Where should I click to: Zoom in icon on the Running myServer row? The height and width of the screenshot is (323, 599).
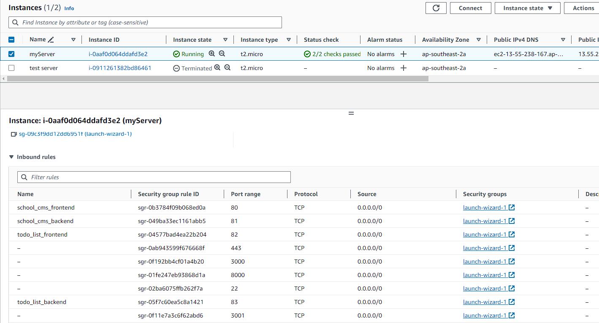click(x=212, y=54)
